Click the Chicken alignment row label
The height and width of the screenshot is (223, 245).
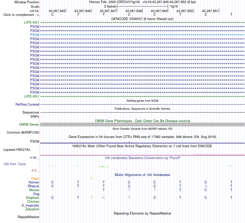click(x=33, y=201)
